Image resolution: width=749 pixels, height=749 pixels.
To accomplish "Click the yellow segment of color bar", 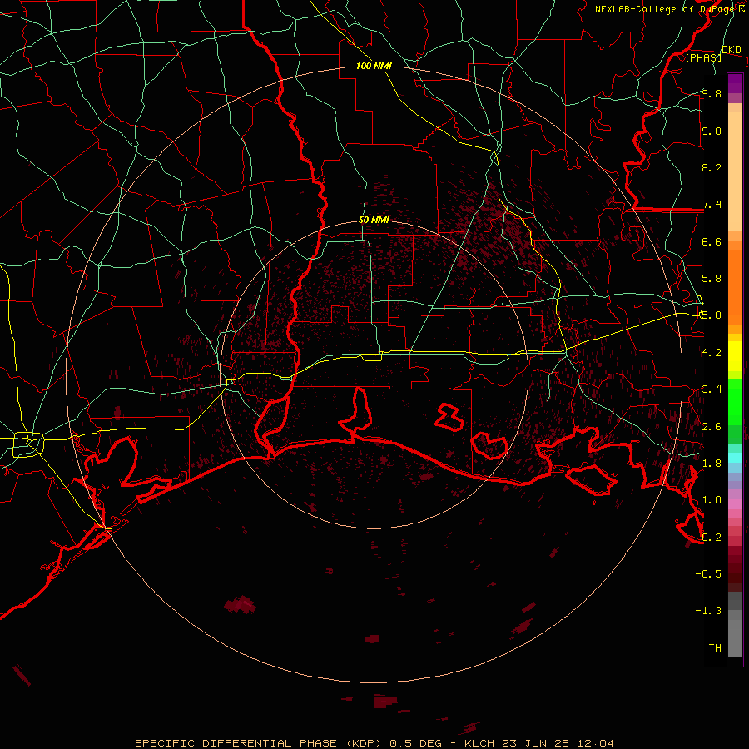I will (735, 356).
